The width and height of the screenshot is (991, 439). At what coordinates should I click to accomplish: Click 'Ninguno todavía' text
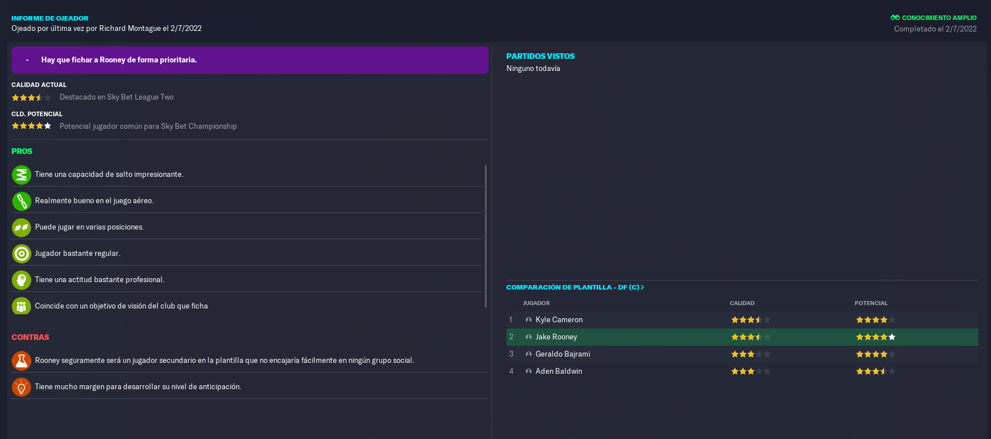[x=533, y=69]
